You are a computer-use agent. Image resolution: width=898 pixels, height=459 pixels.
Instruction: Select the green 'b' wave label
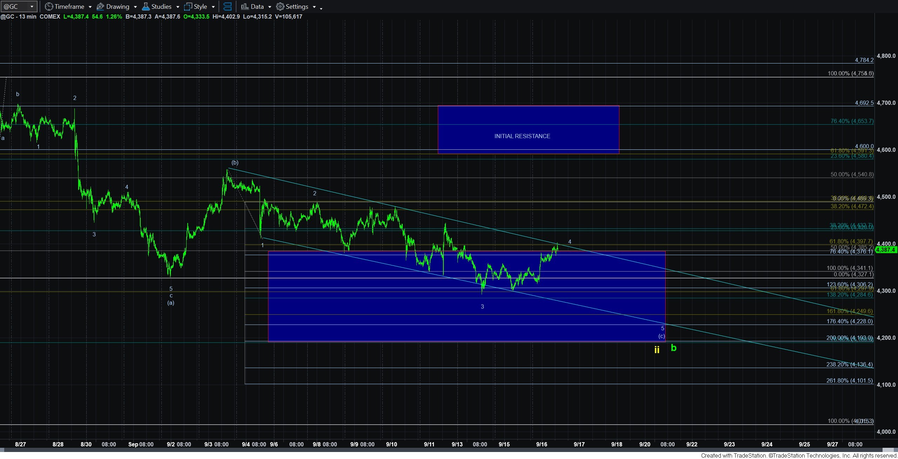coord(673,347)
